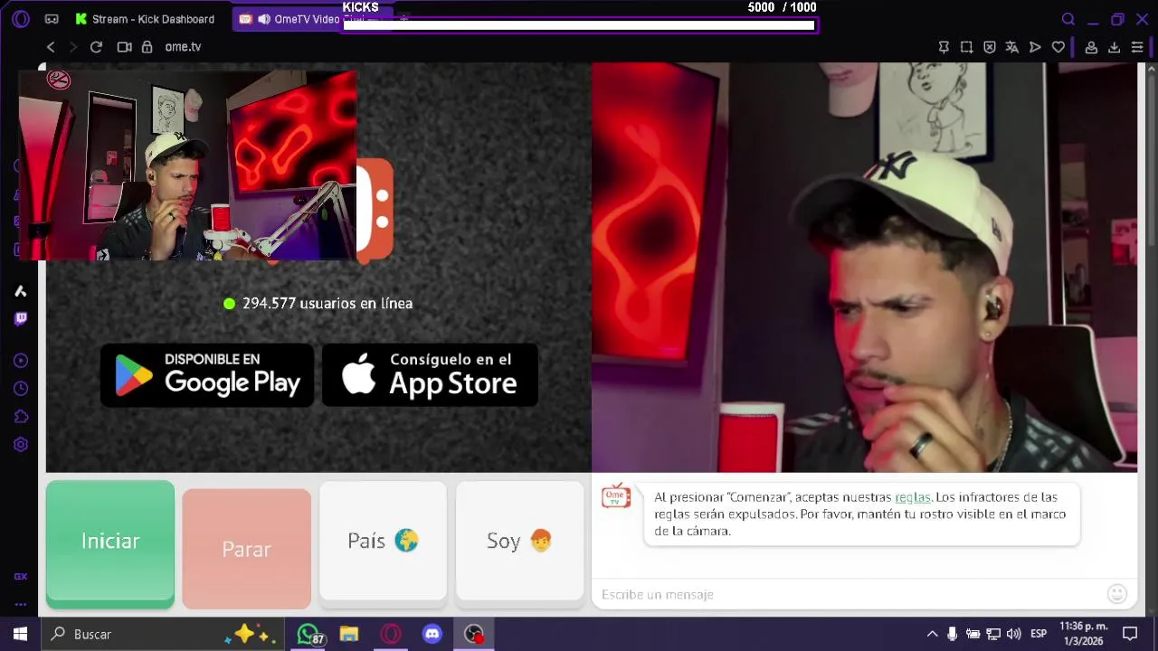The image size is (1158, 651).
Task: Open the emoji smiley picker
Action: [1117, 594]
